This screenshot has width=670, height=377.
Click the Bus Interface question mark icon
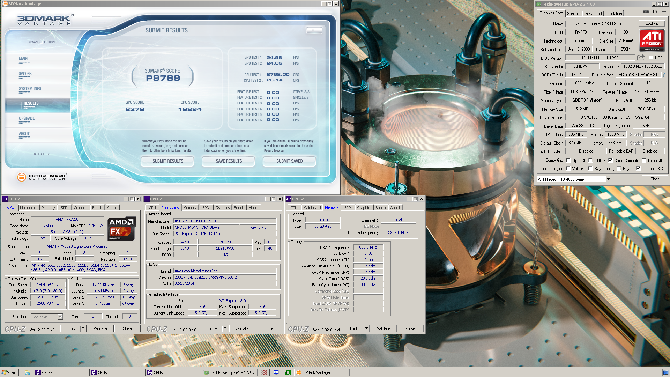[664, 75]
